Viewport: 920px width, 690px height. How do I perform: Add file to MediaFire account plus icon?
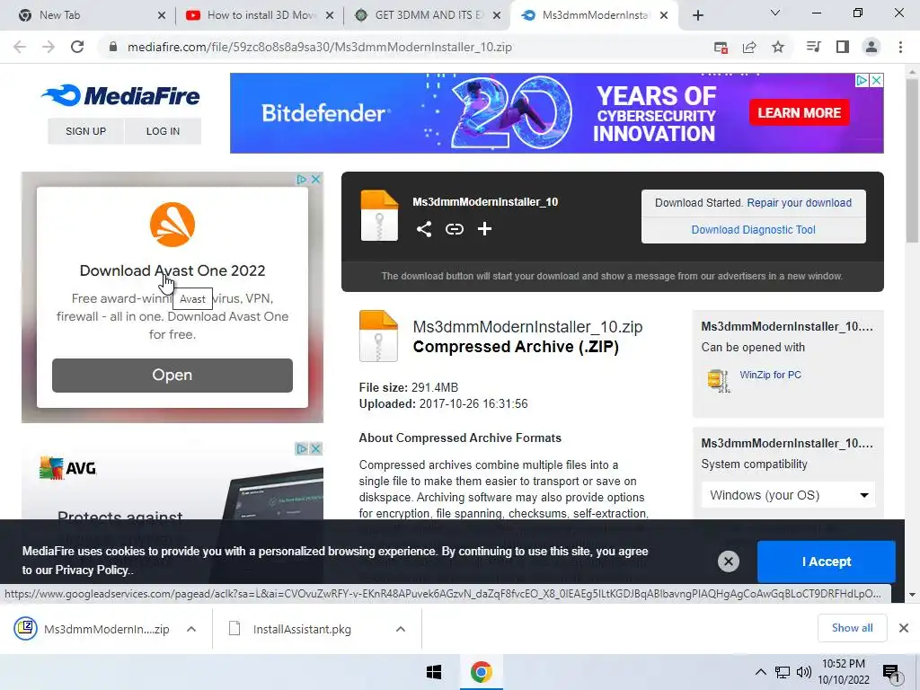pyautogui.click(x=484, y=229)
